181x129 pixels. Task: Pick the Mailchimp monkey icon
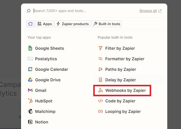pyautogui.click(x=30, y=111)
